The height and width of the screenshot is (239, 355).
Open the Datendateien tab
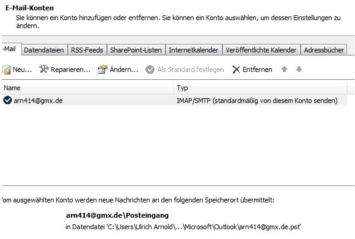pos(44,50)
